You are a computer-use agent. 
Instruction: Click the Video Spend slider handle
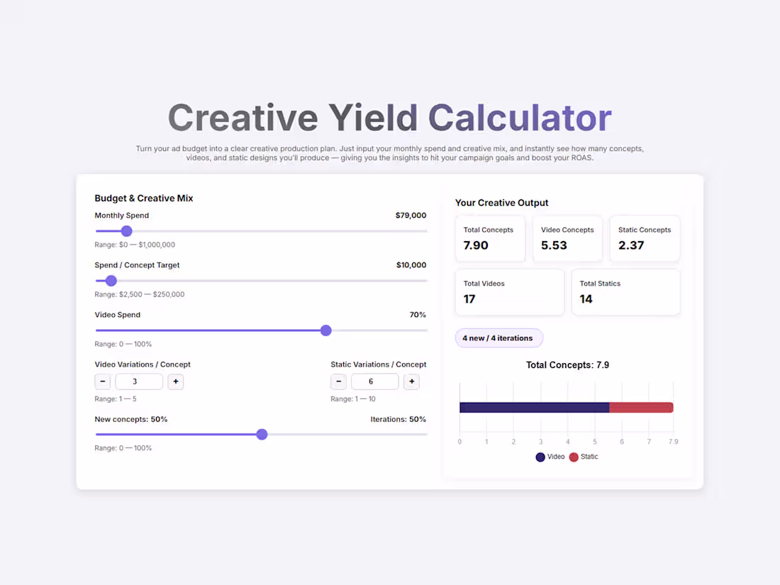point(325,330)
